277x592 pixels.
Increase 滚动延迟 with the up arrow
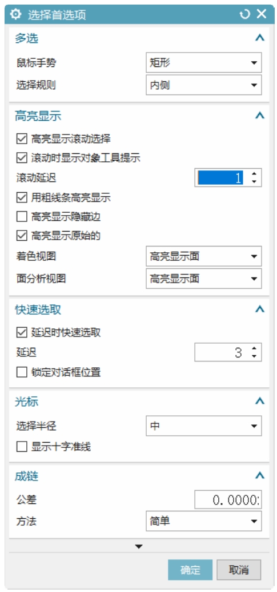point(254,174)
